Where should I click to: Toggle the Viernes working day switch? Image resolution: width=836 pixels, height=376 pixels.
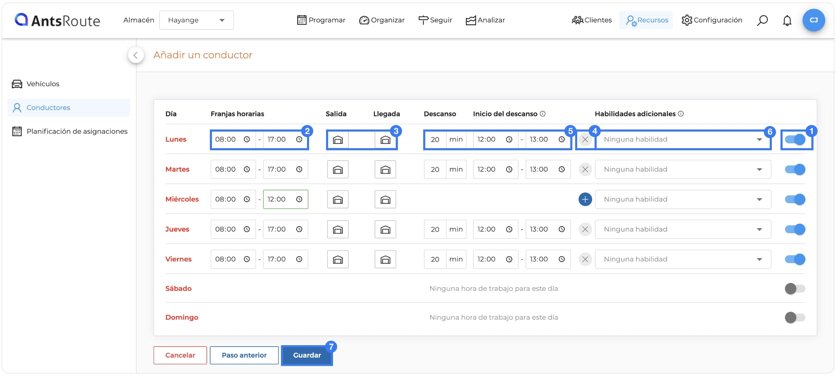tap(795, 259)
